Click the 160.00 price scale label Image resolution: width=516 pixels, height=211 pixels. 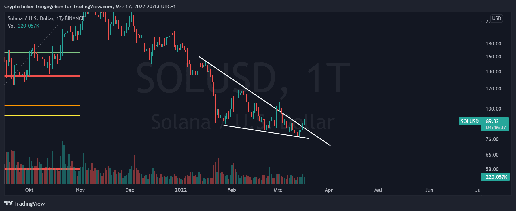(493, 57)
